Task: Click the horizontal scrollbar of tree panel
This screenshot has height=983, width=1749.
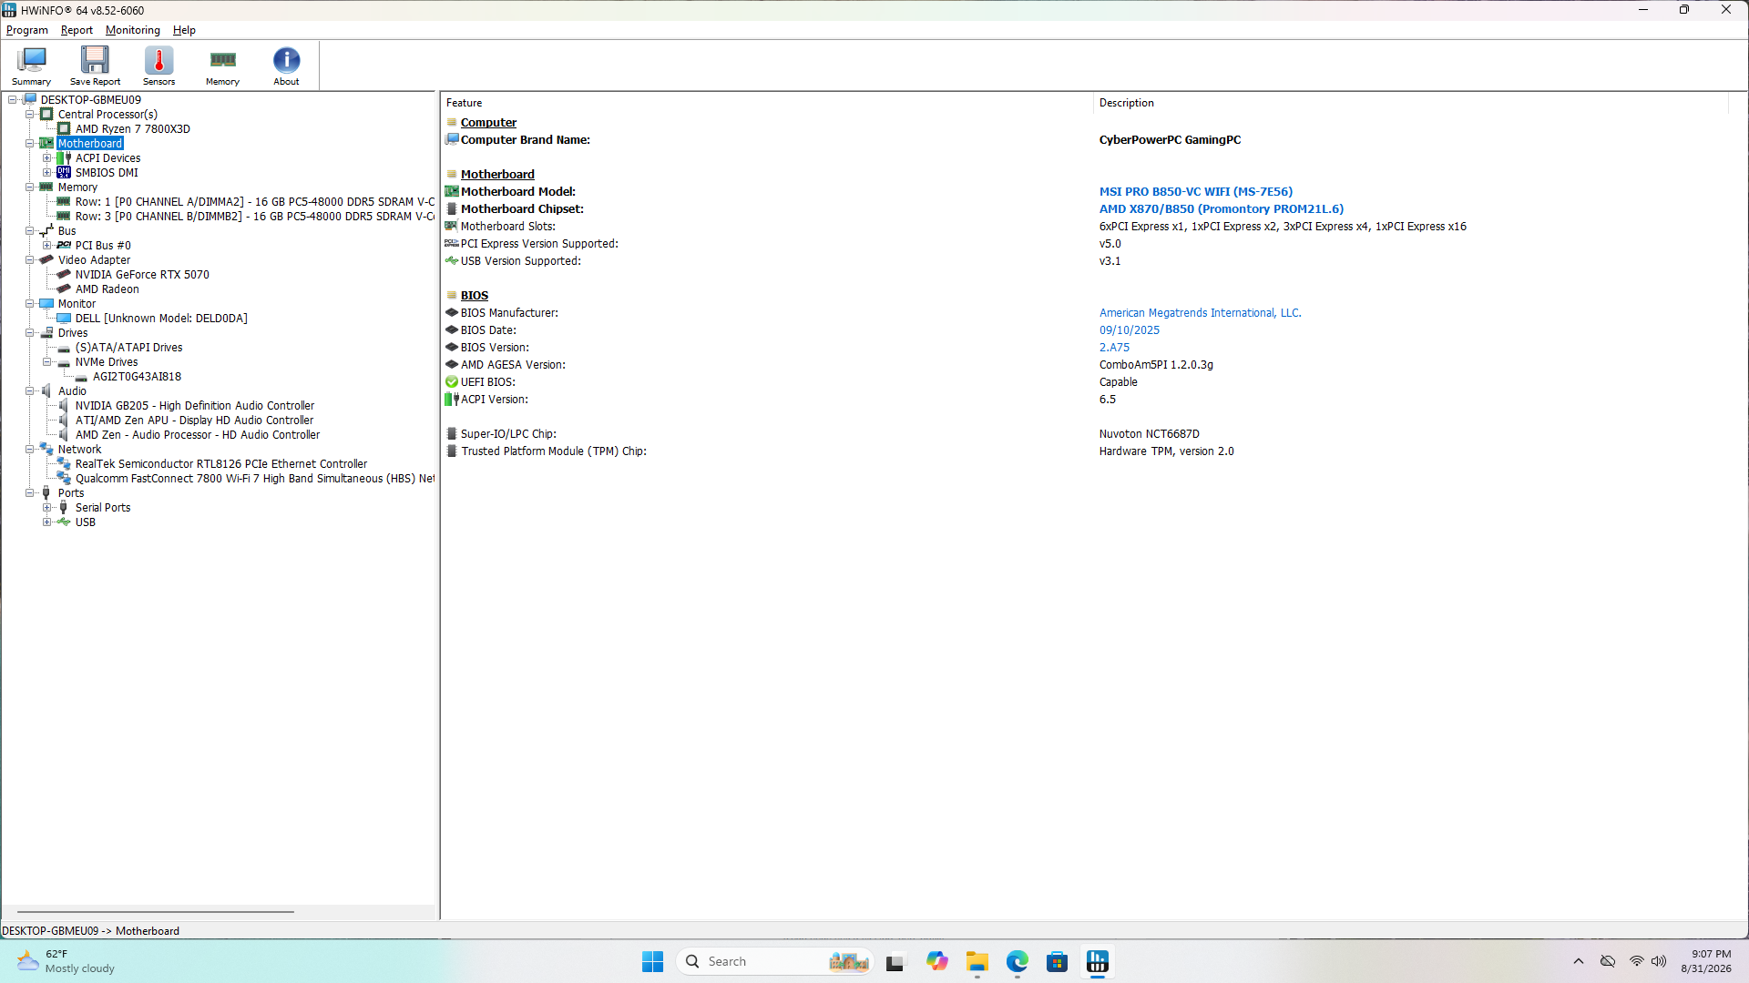Action: coord(155,911)
